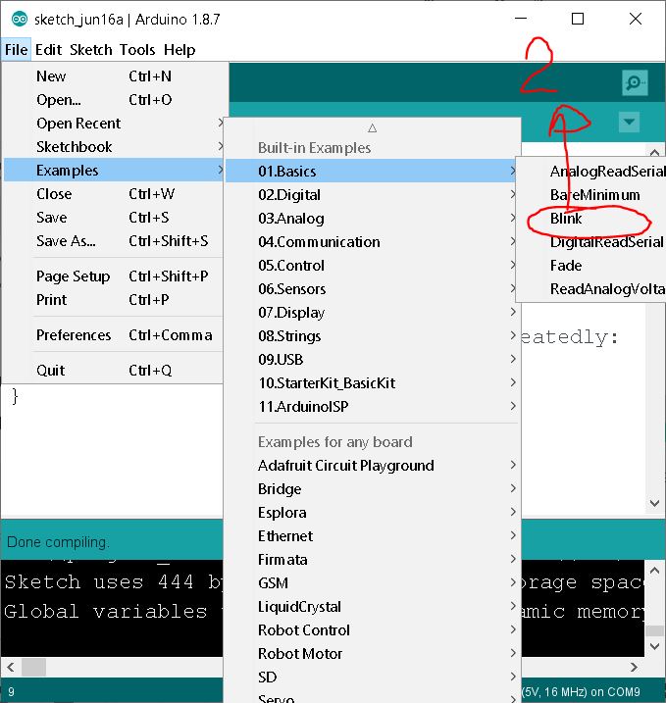The height and width of the screenshot is (703, 666).
Task: Open the LiquidCrystal examples submenu
Action: (373, 607)
